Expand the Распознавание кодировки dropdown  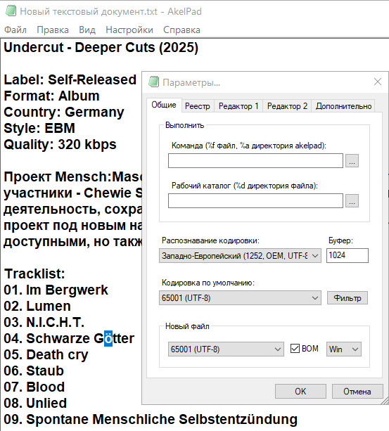pos(240,256)
